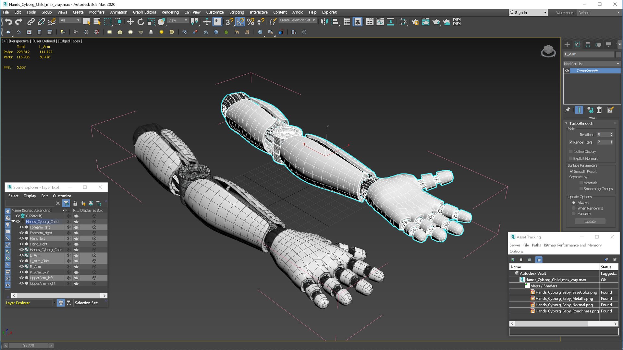Open Asset Tracking Paths menu
Screen dimensions: 623x350
pyautogui.click(x=536, y=245)
